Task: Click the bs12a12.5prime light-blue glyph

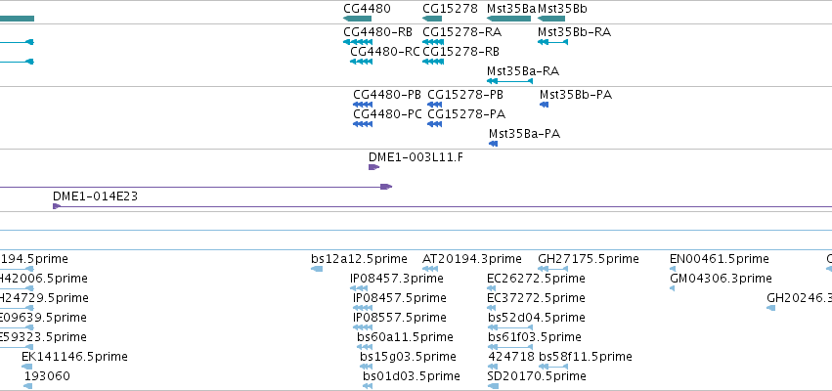Action: coord(317,269)
